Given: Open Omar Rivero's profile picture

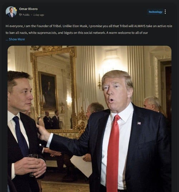Looking at the screenshot, I should 11,12.
